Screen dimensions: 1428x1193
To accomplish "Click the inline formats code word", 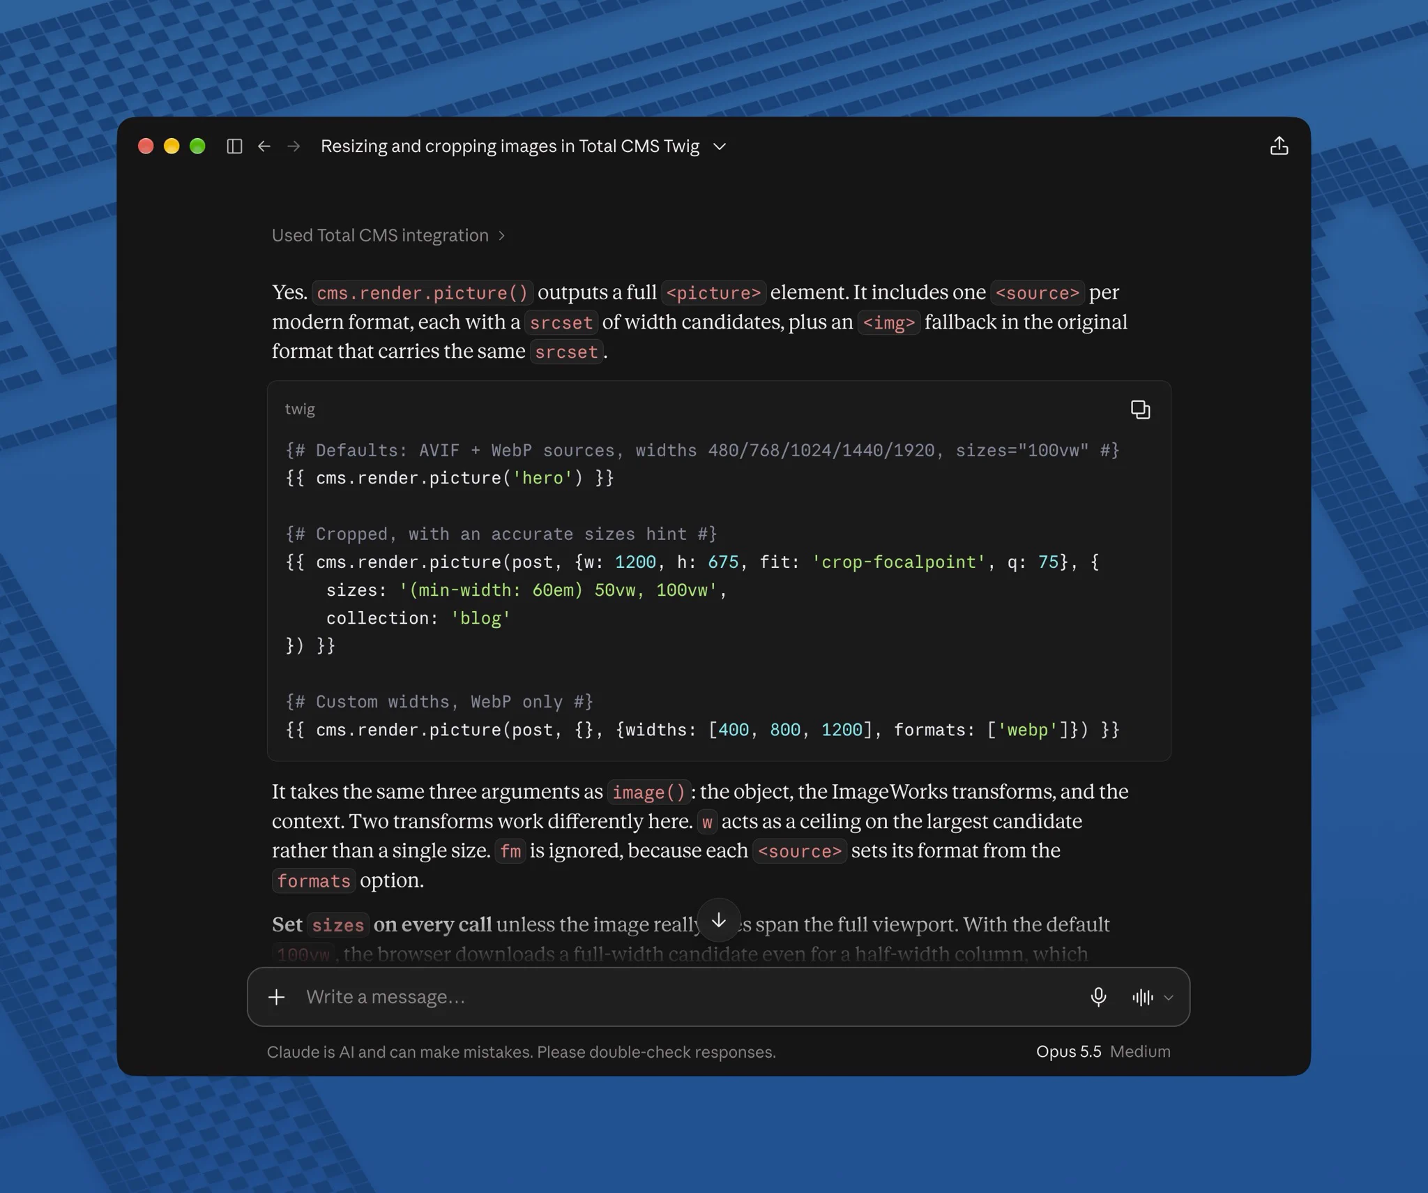I will pos(314,880).
